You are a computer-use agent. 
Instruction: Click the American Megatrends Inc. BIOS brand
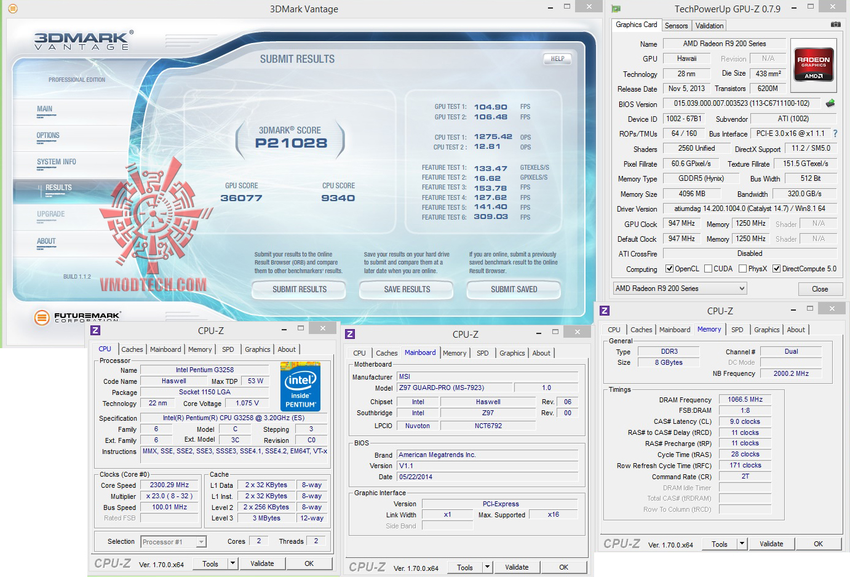pyautogui.click(x=487, y=455)
